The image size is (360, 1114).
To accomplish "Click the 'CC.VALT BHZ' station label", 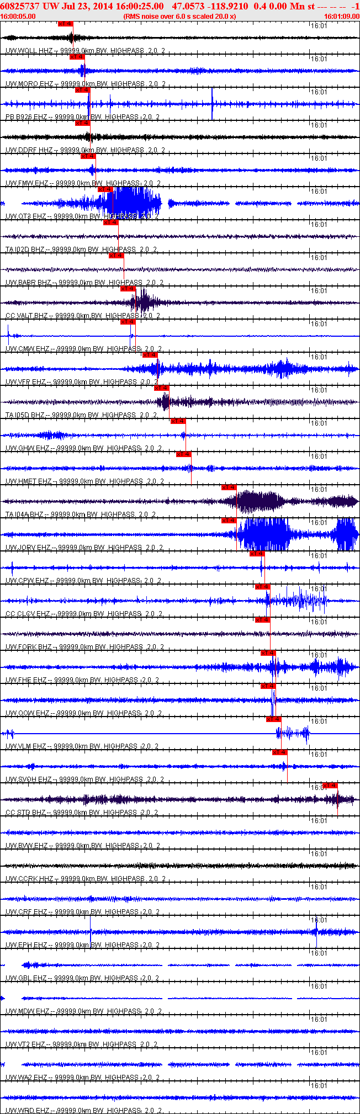I will click(x=27, y=316).
